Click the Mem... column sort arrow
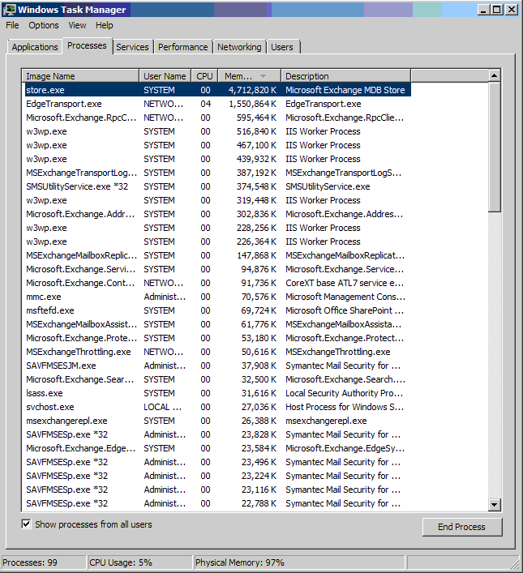This screenshot has width=523, height=573. click(263, 76)
